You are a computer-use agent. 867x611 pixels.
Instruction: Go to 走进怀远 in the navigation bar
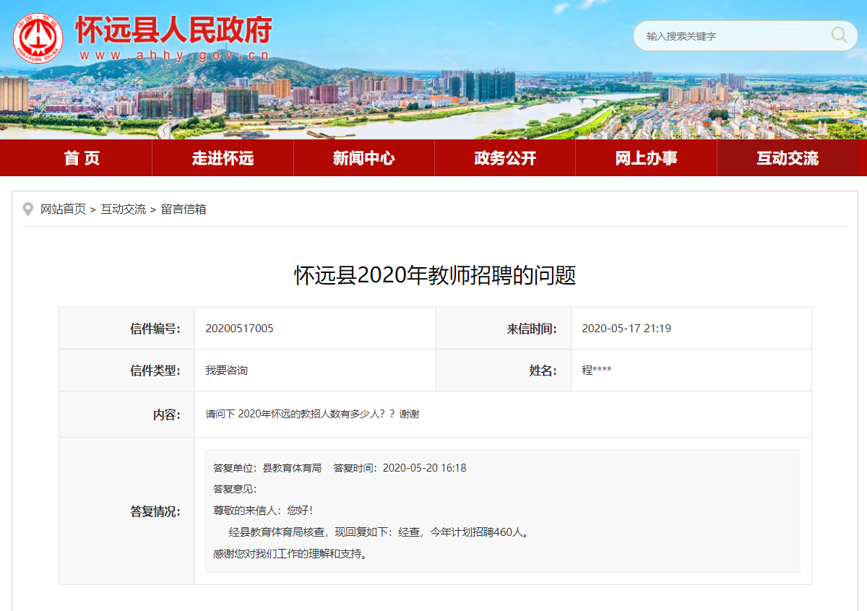[223, 158]
